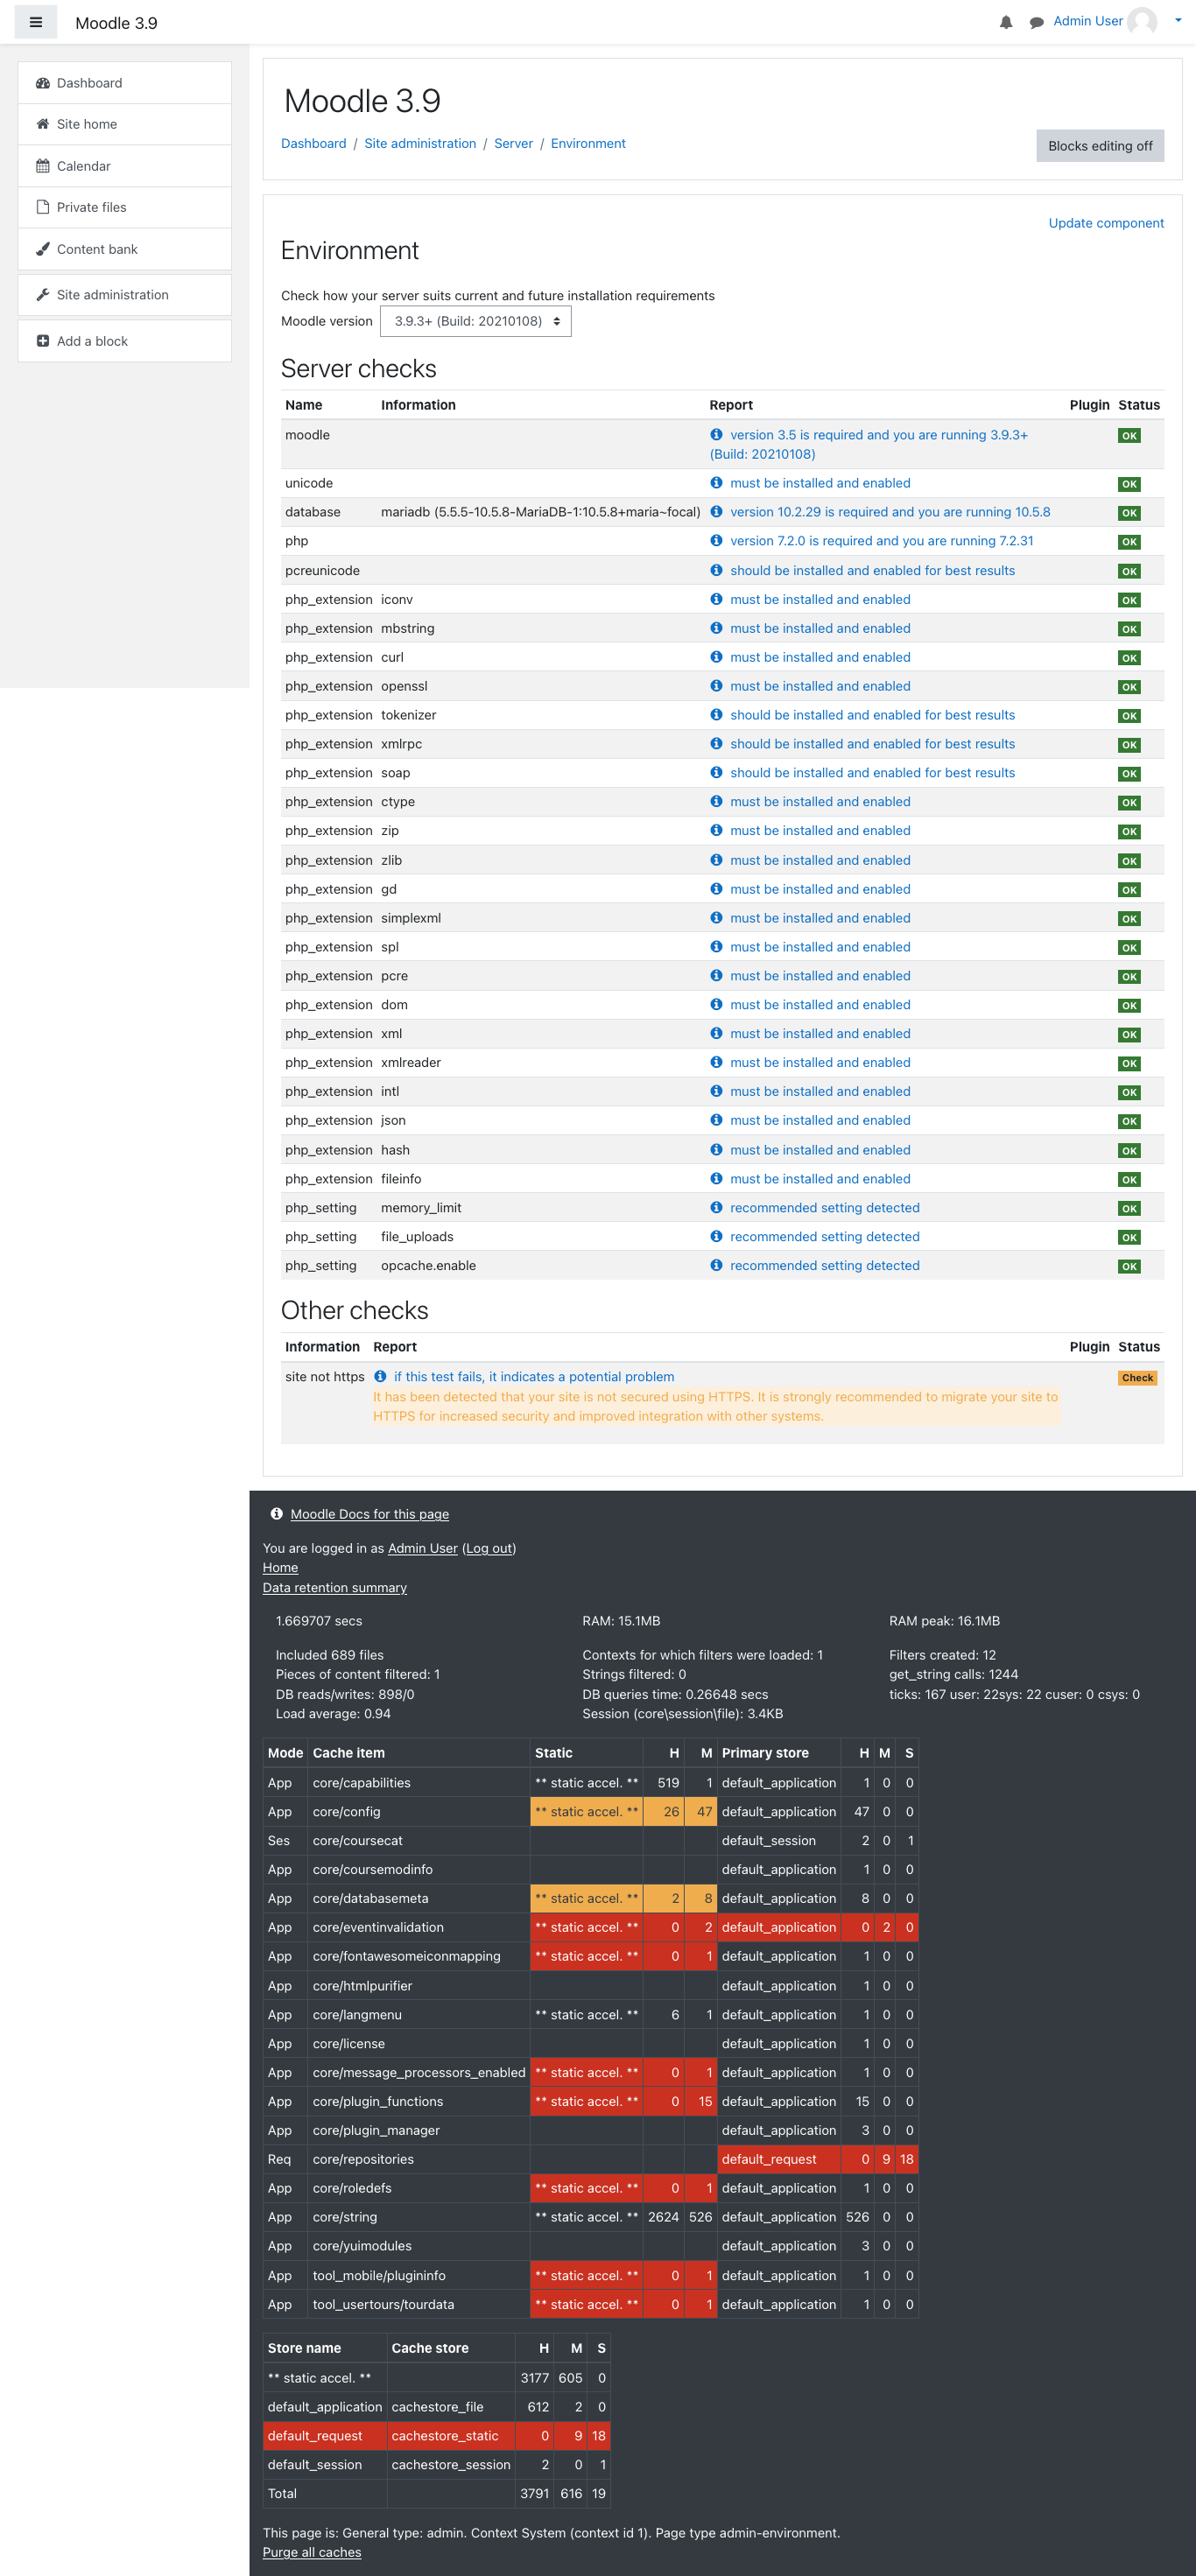This screenshot has height=2576, width=1196.
Task: Click the cachestore_session cell
Action: [x=451, y=2465]
